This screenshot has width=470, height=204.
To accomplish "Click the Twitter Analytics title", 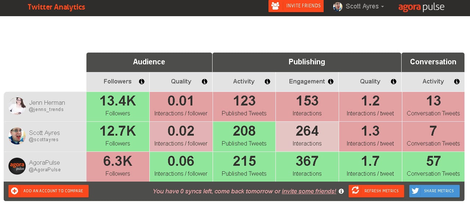I will (56, 7).
